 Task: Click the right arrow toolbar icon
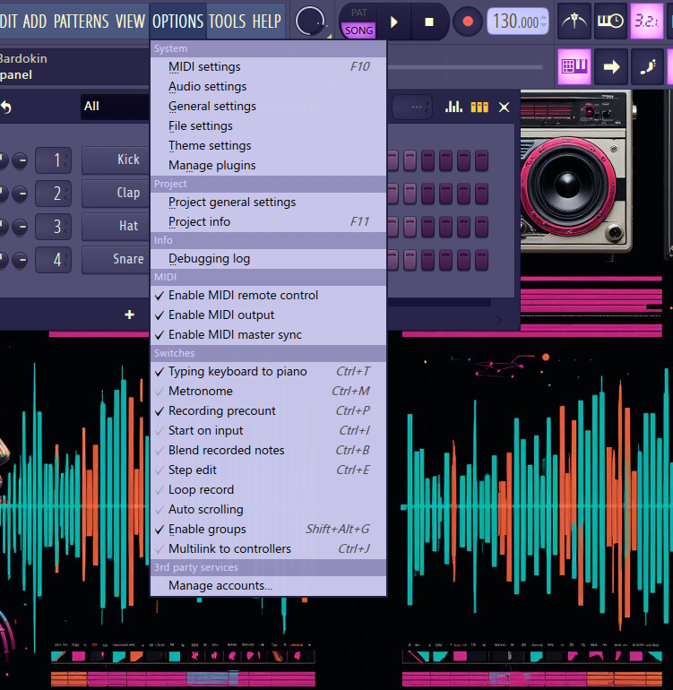coord(611,66)
